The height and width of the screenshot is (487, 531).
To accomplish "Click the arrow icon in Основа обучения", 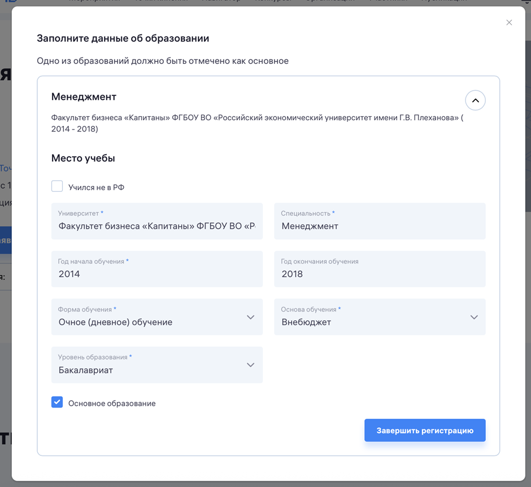I will point(474,317).
